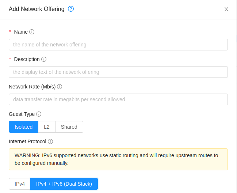
Task: Click the Internet Protocol info icon
Action: click(50, 141)
